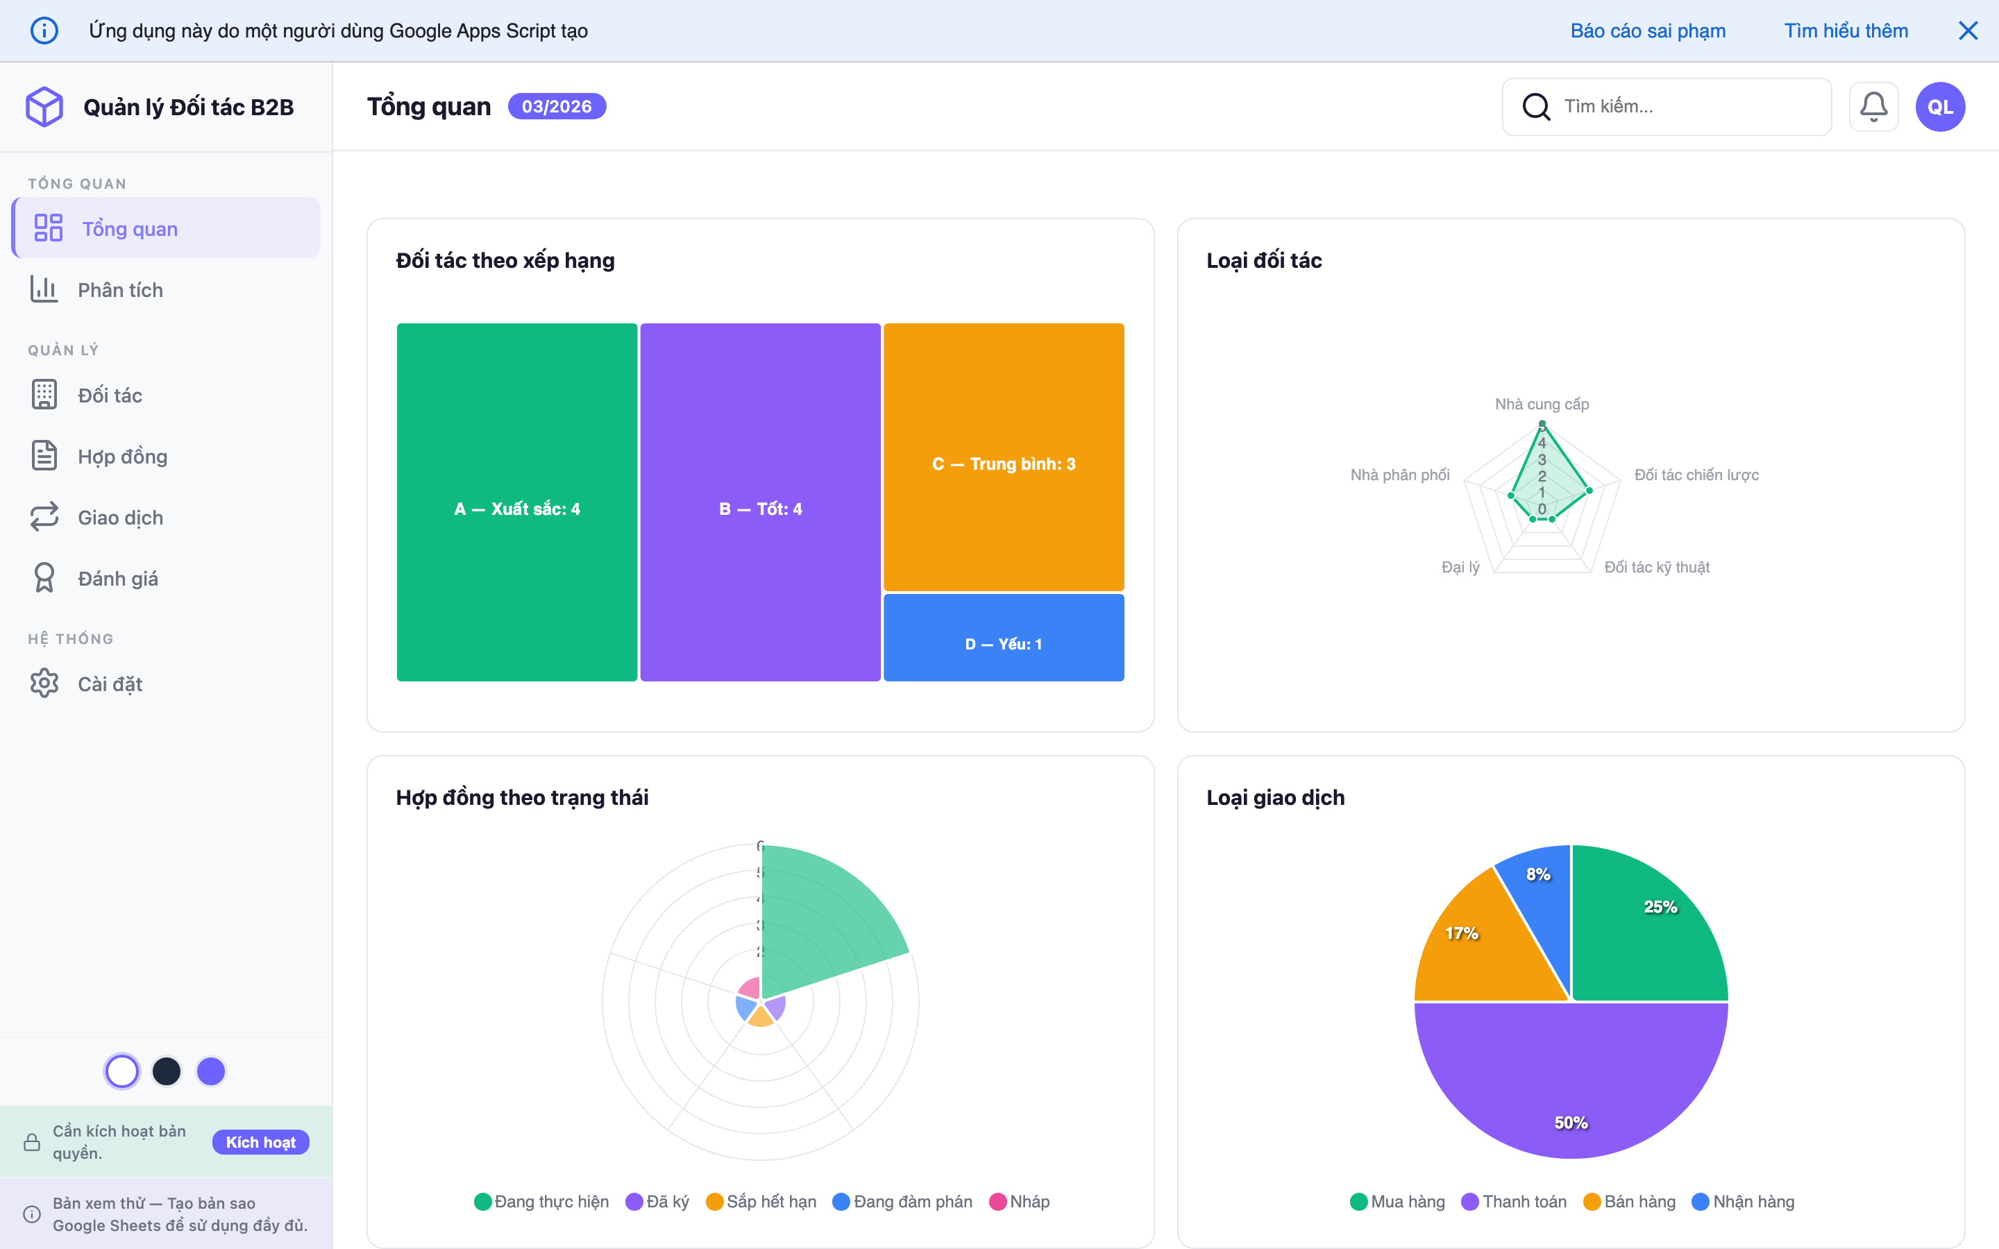
Task: Open Cài đặt gear icon
Action: (44, 683)
